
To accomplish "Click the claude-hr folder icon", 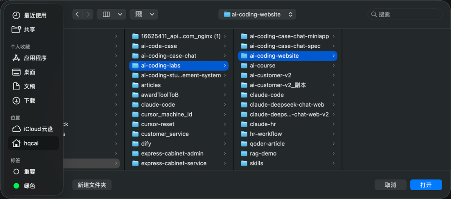I will pyautogui.click(x=244, y=124).
